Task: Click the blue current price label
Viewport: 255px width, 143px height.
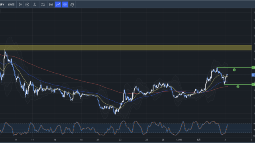Action: pyautogui.click(x=253, y=75)
